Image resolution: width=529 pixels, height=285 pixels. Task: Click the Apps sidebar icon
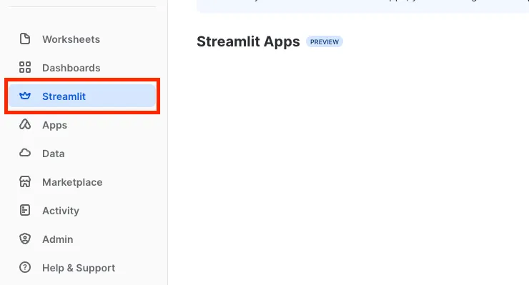25,124
